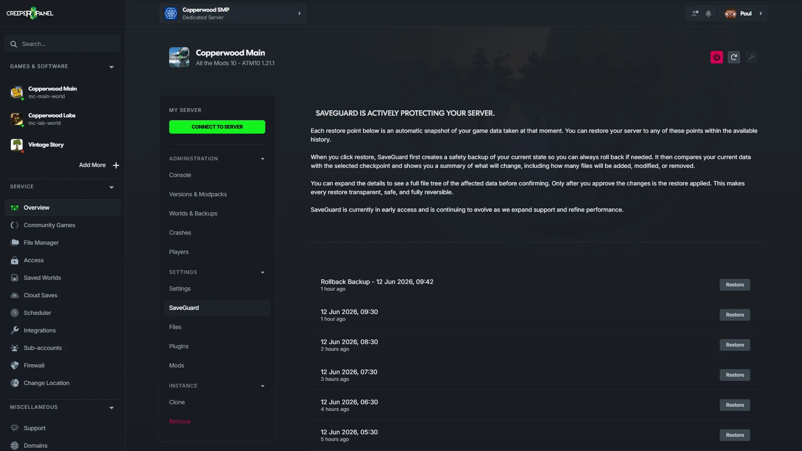Collapse the Settings menu group
Viewport: 802px width, 451px height.
(x=263, y=273)
